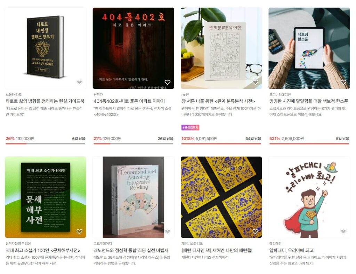Open 알파대디 cartoon dad thumbnail
Screen dimensions: 356x274
(x=309, y=197)
